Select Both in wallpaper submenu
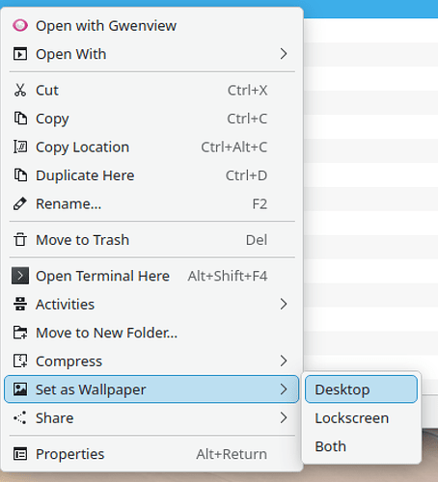 point(361,446)
